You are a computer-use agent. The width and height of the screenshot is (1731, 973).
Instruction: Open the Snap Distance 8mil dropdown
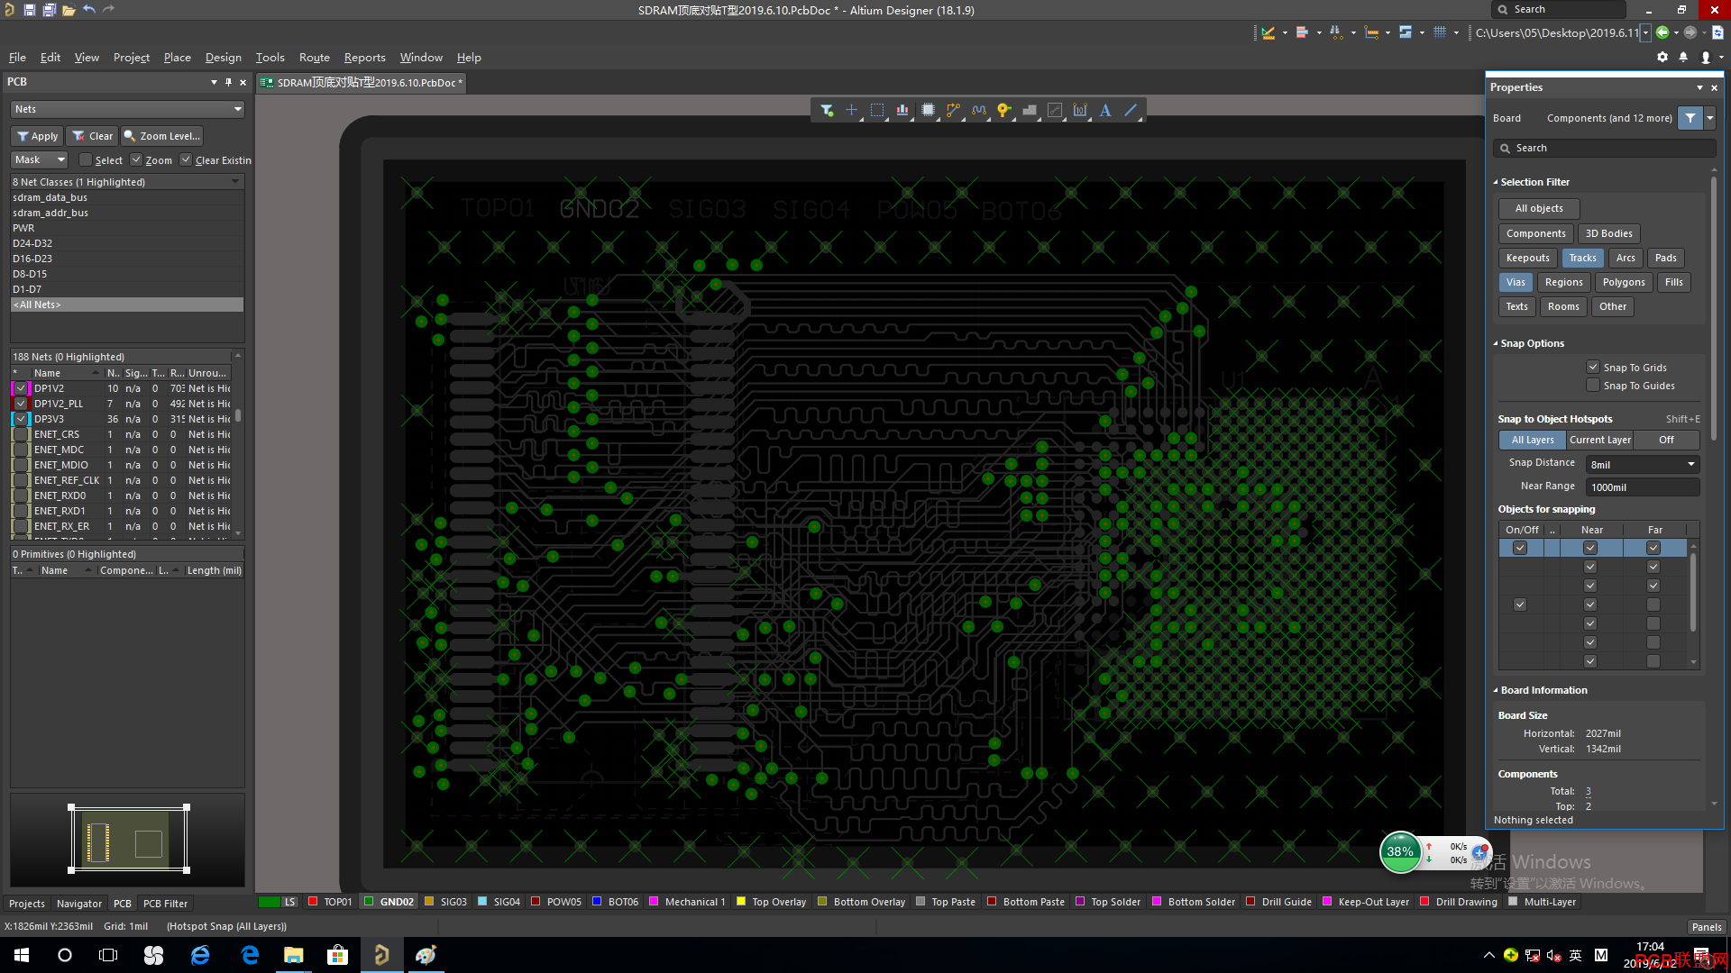(x=1643, y=464)
